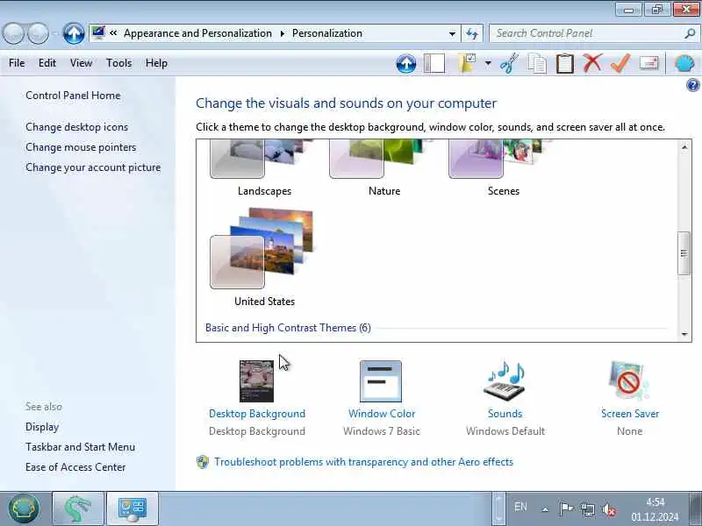Click the Basic and High Contrast Themes heading

pos(288,328)
